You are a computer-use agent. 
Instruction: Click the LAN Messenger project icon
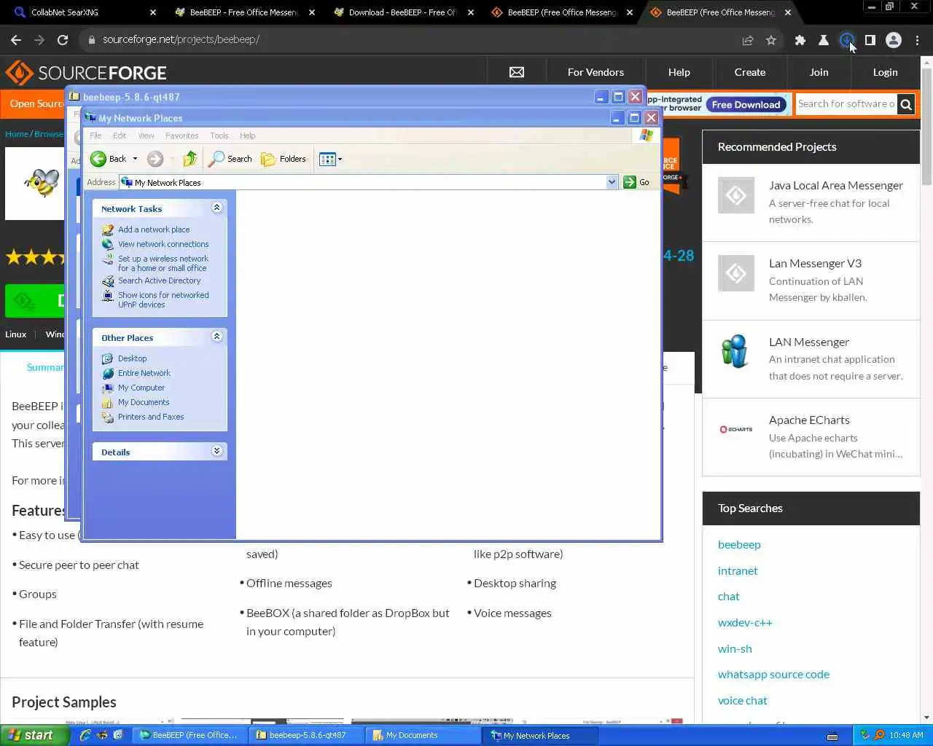coord(735,351)
